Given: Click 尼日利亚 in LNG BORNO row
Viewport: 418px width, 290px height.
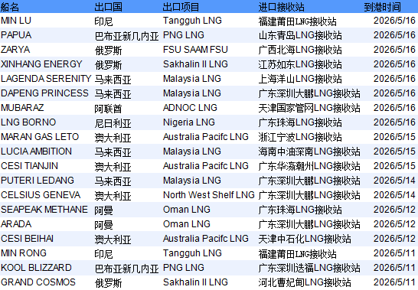Looking at the screenshot, I should pyautogui.click(x=113, y=123).
